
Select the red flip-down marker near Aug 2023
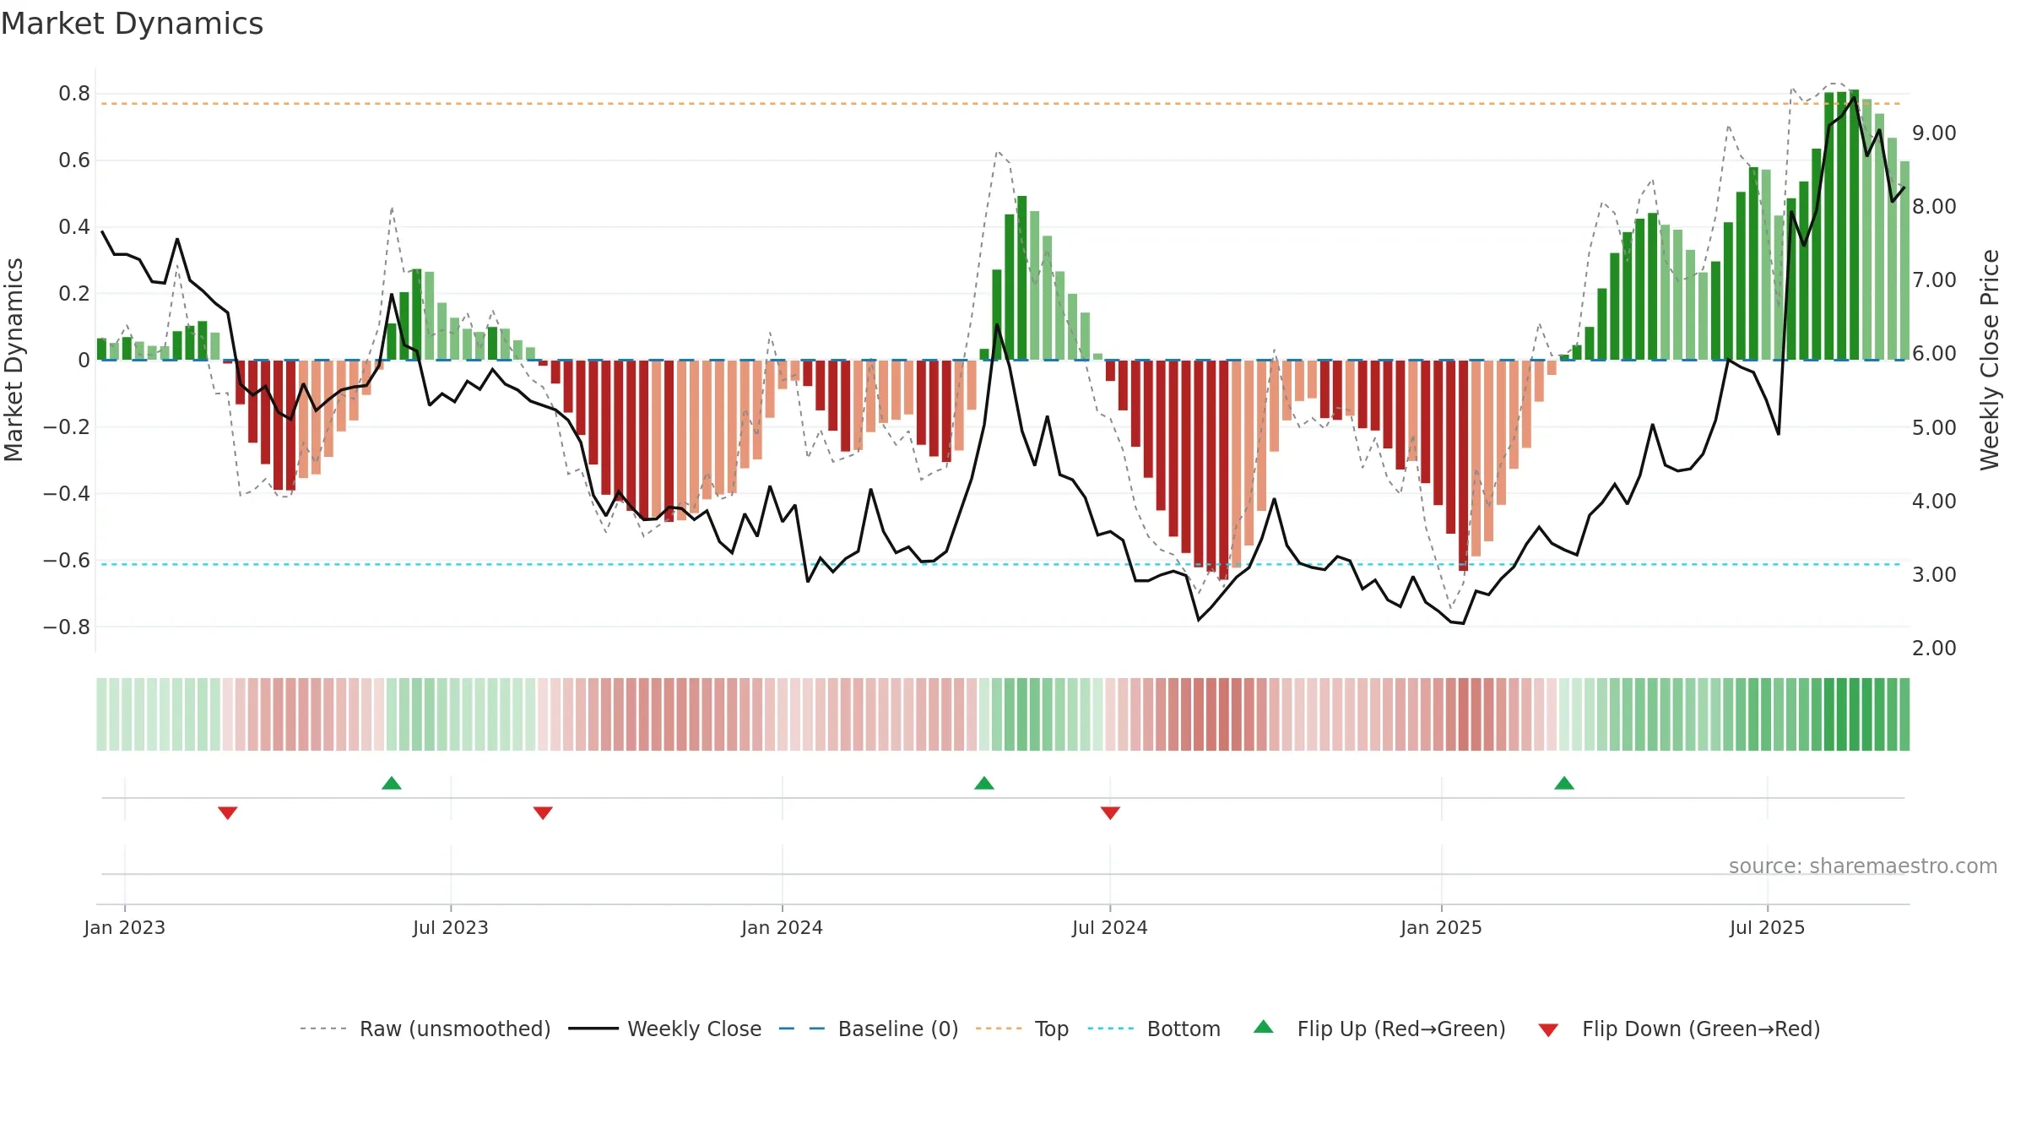pos(543,812)
